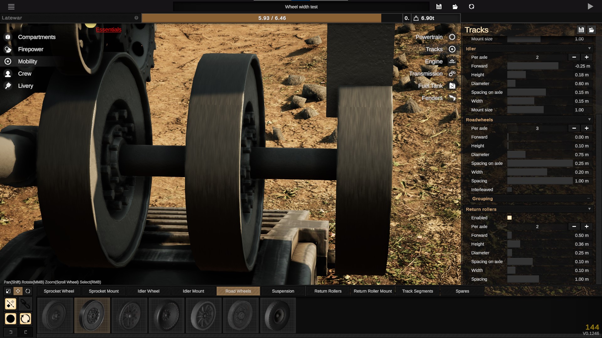The width and height of the screenshot is (602, 338).
Task: Enable the Interleaved checkbox under Roadwheels
Action: point(510,189)
